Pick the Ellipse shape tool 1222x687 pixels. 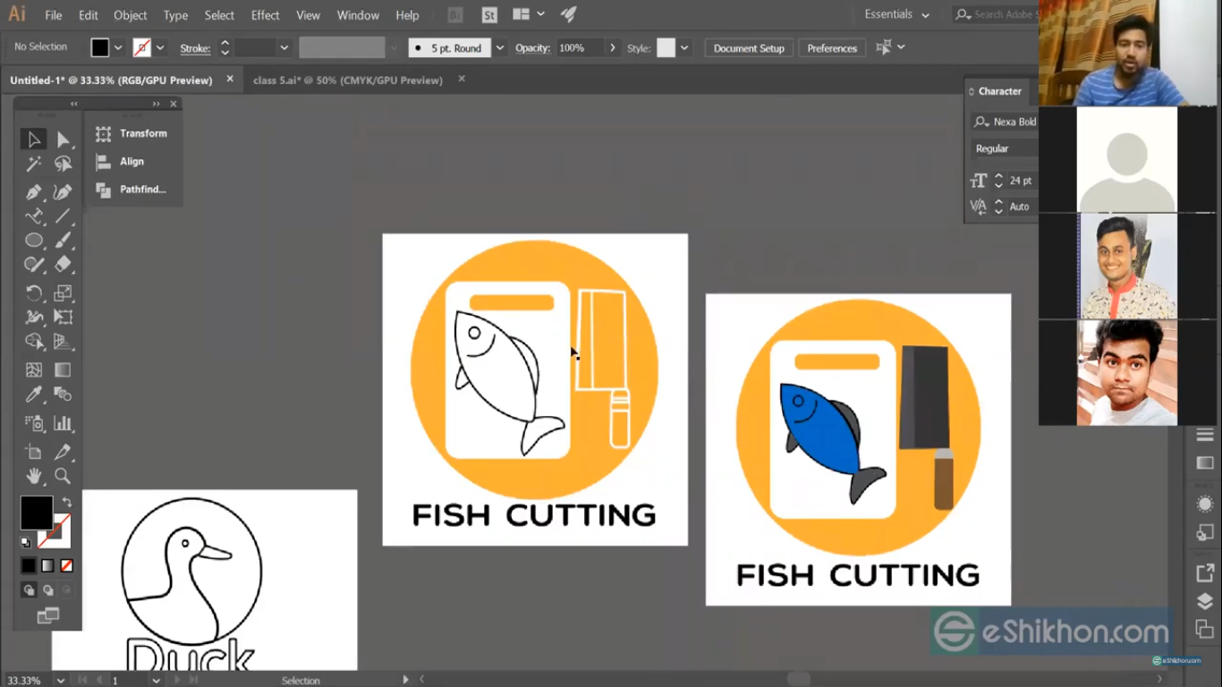[34, 240]
